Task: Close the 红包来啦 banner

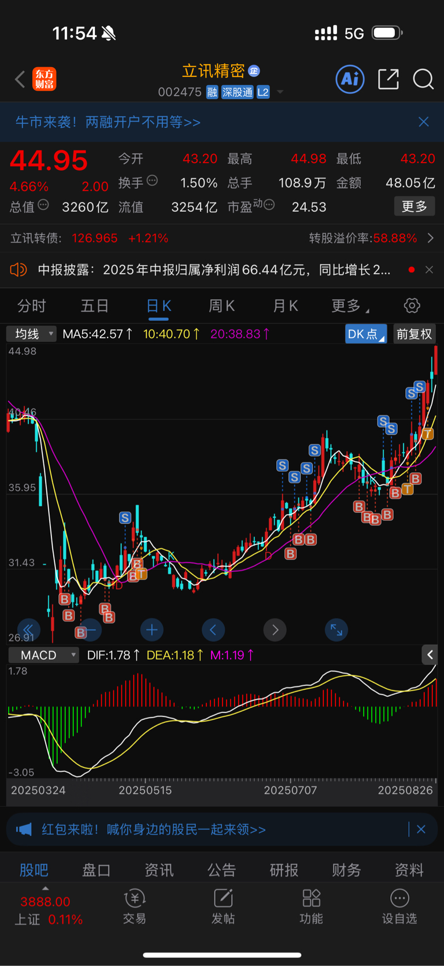Action: [421, 829]
